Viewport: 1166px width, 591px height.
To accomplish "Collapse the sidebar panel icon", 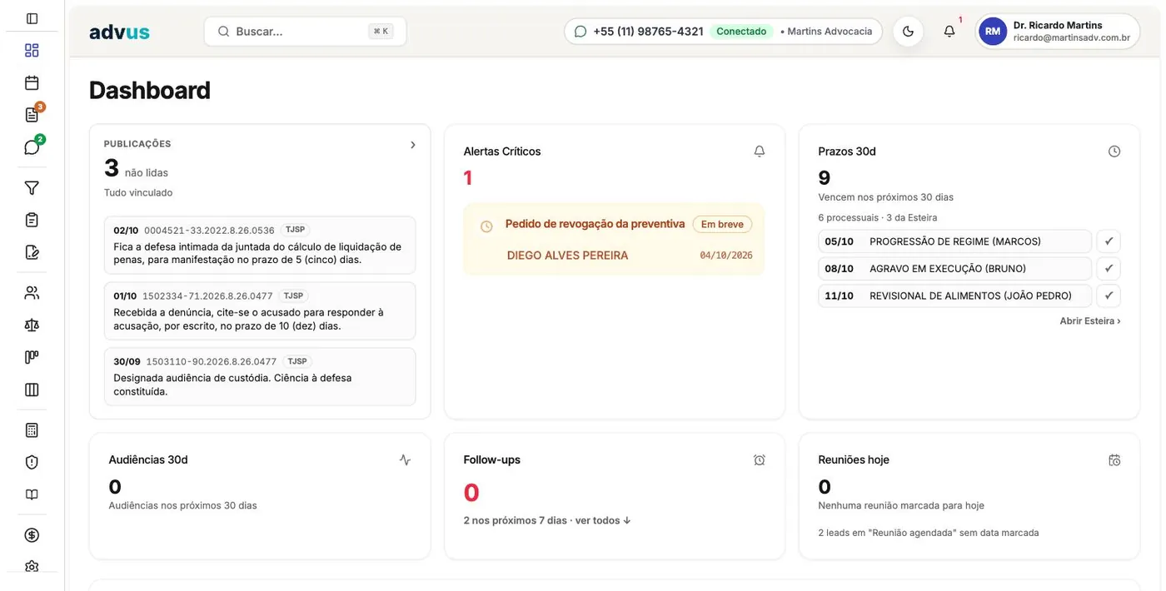I will pyautogui.click(x=32, y=18).
